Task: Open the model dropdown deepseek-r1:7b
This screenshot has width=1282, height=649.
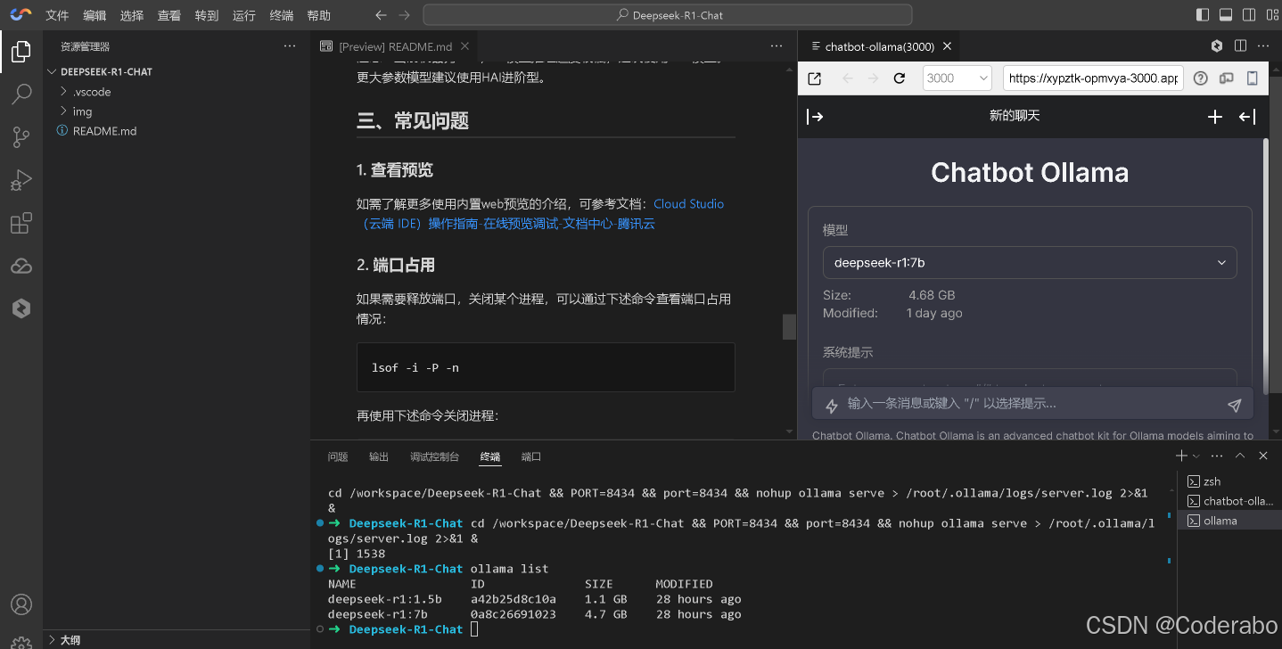Action: click(x=1030, y=263)
